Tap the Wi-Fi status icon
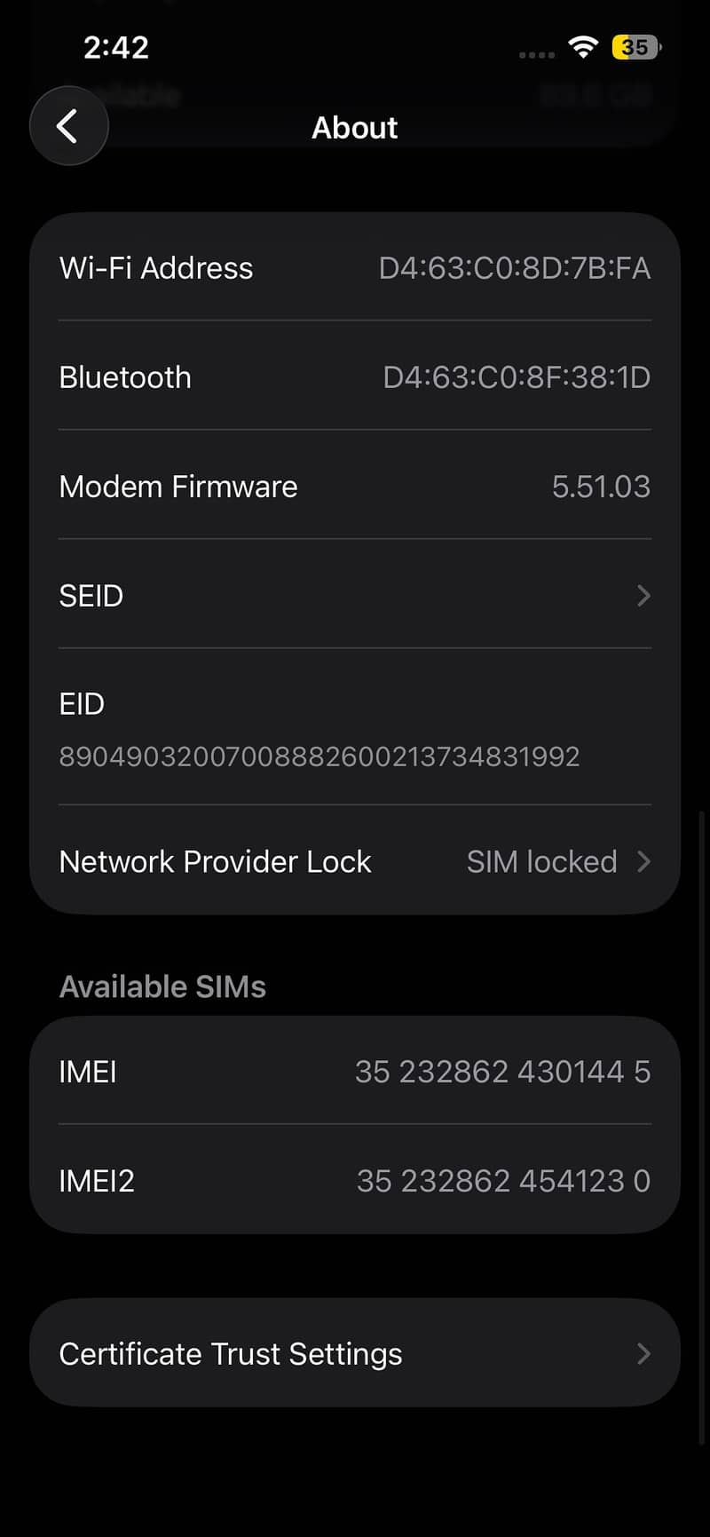Image resolution: width=710 pixels, height=1537 pixels. tap(583, 47)
